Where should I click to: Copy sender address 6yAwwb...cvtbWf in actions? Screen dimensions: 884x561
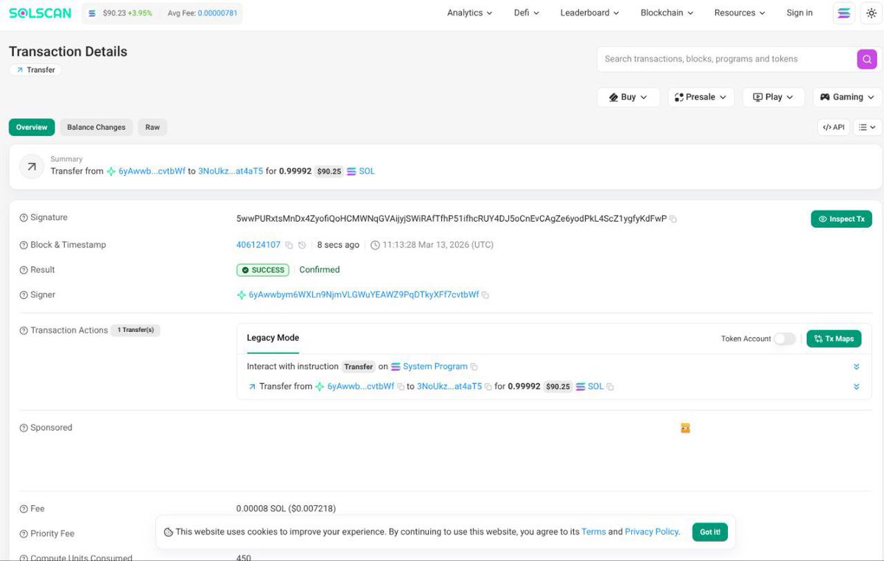(x=401, y=387)
